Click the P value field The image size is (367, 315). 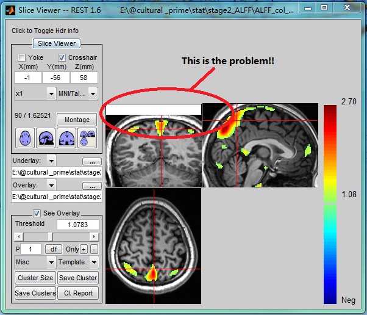(30, 249)
